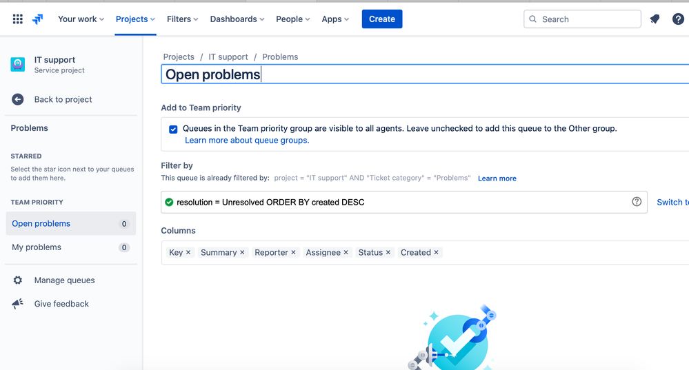Remove the Summary column tag
Image resolution: width=689 pixels, height=370 pixels.
click(x=242, y=252)
